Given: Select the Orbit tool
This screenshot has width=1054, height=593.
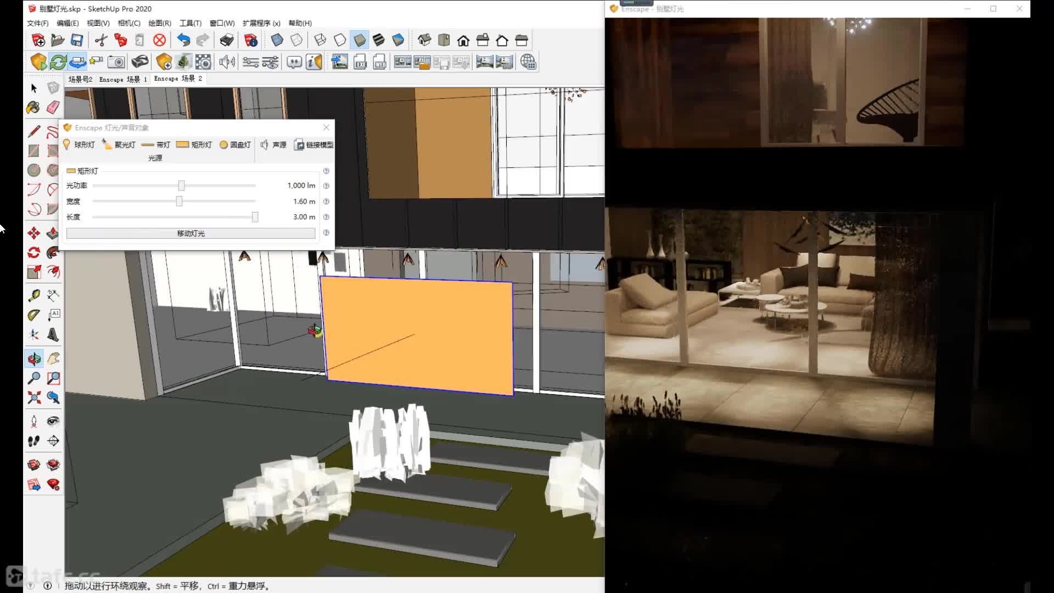Looking at the screenshot, I should click(33, 359).
